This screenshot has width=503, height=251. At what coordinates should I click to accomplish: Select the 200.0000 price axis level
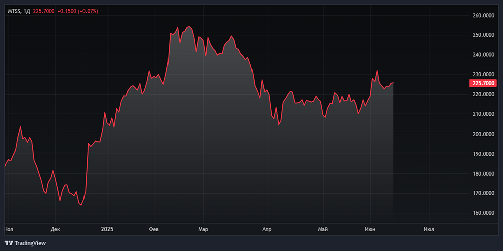pyautogui.click(x=484, y=134)
